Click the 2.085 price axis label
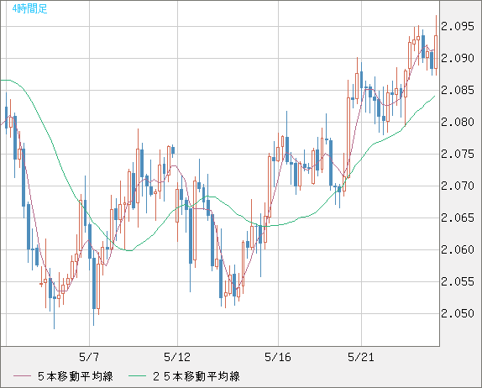 (x=458, y=91)
